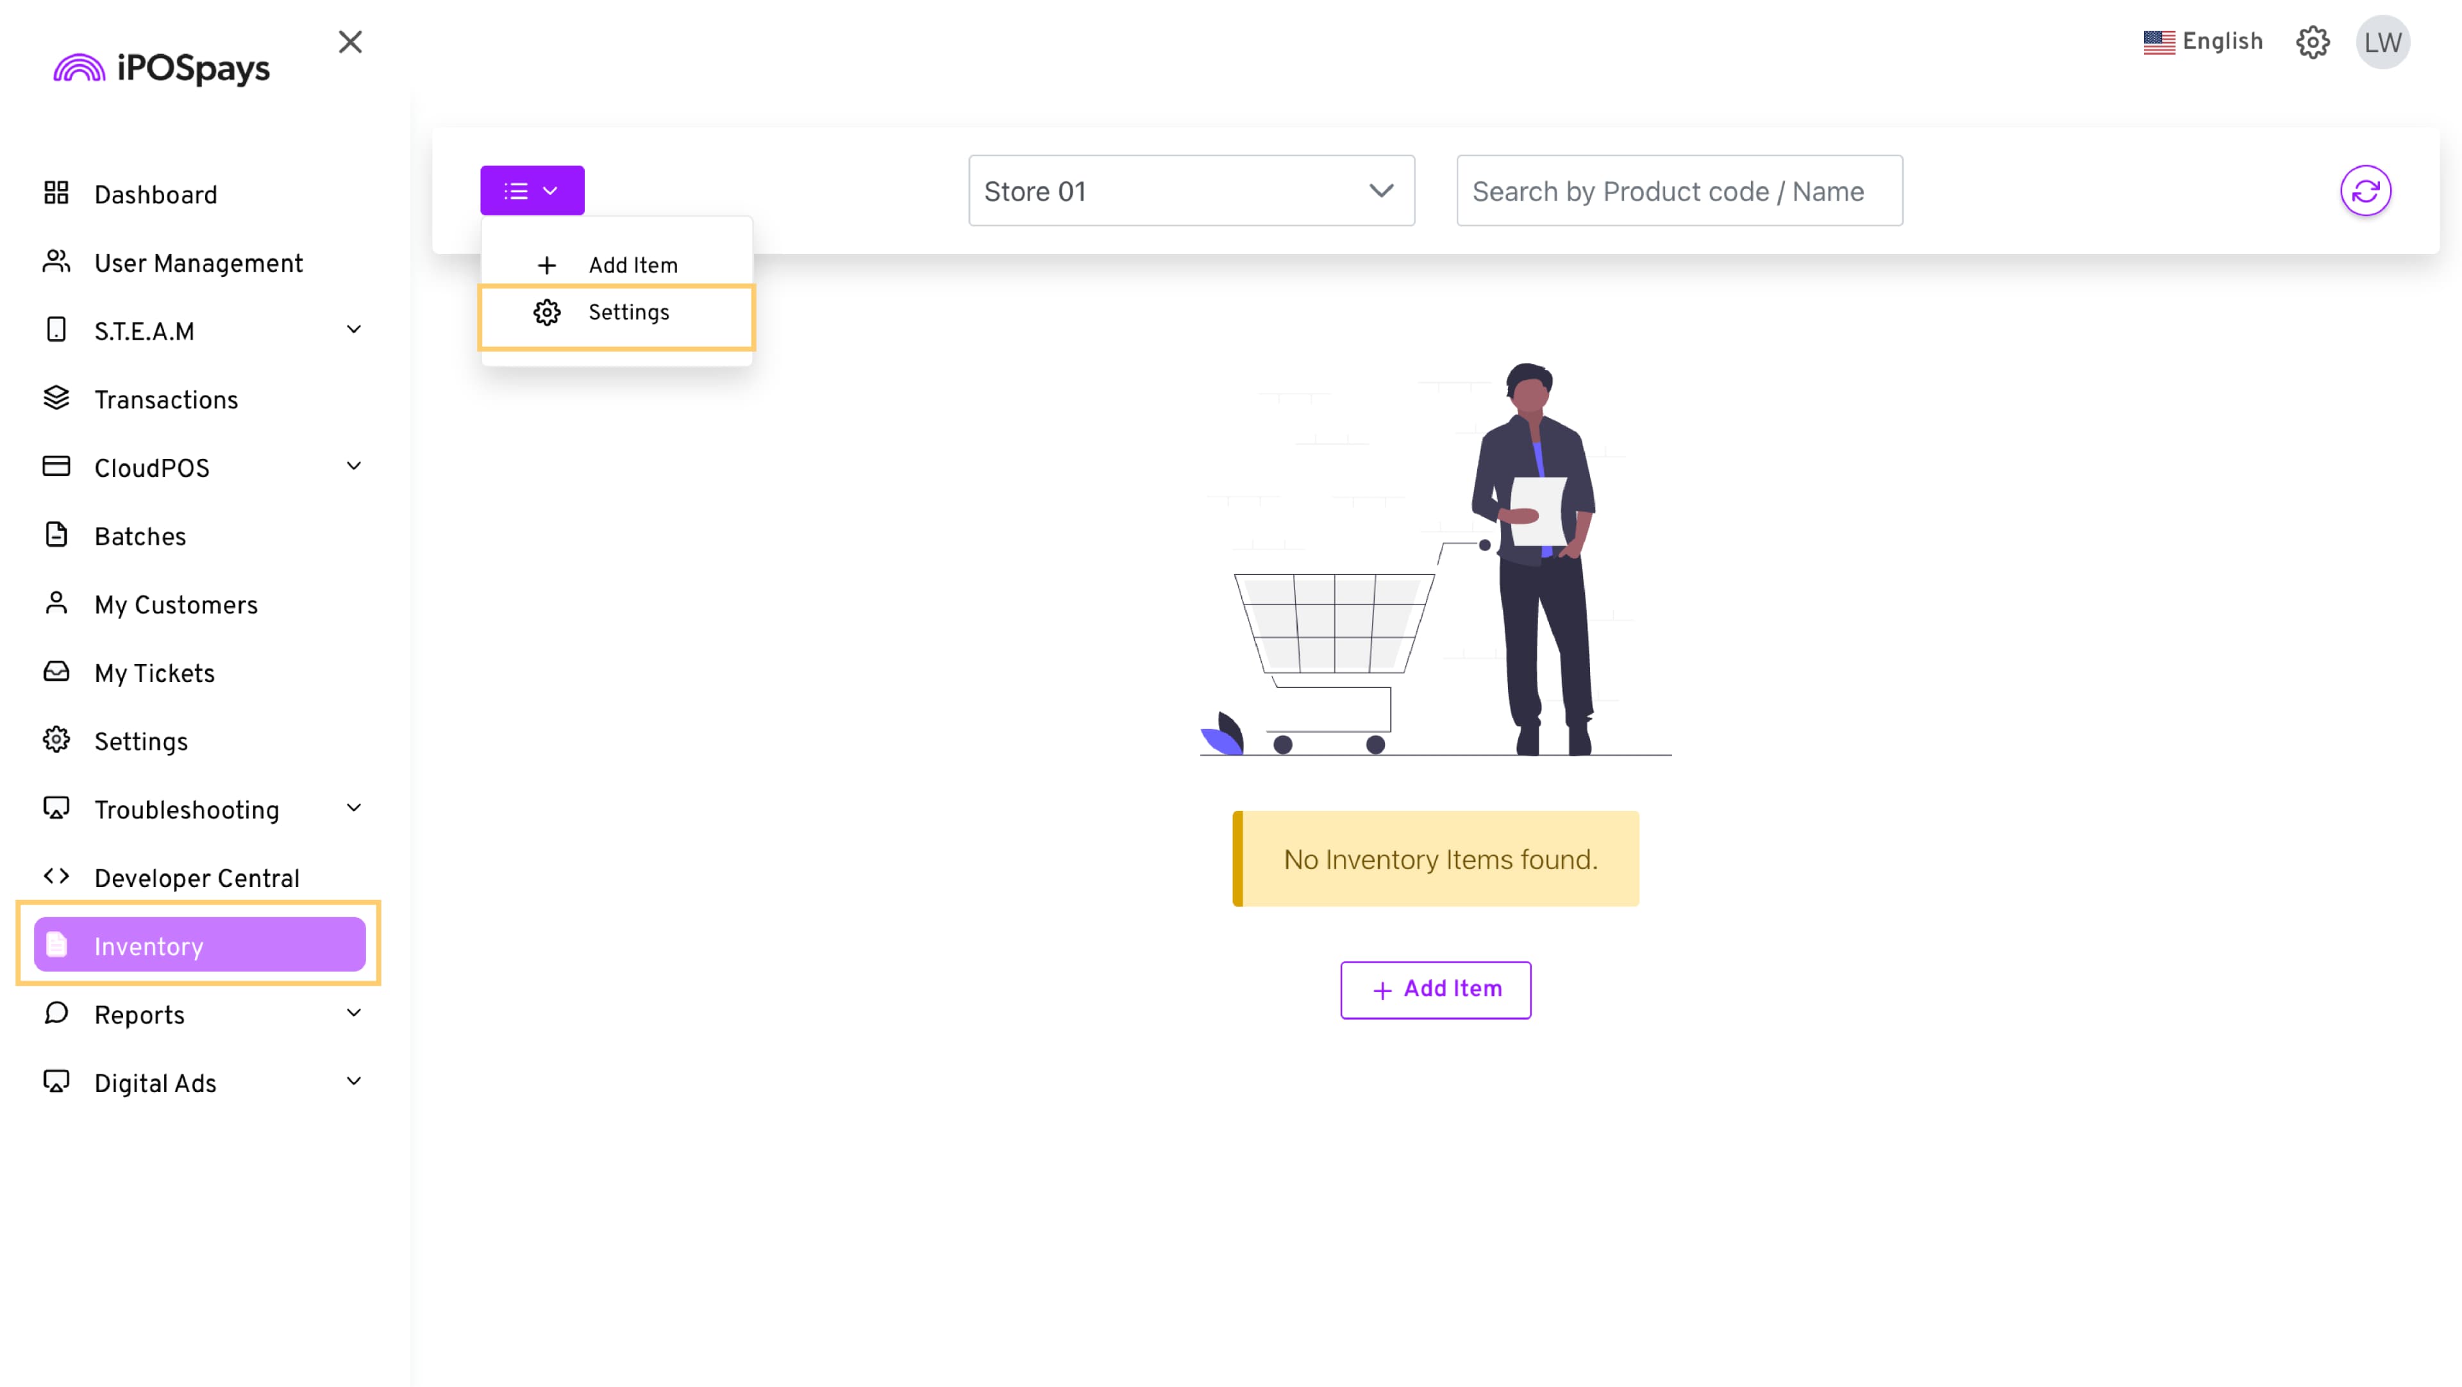Click the Developer Central code icon
2462x1387 pixels.
point(56,877)
